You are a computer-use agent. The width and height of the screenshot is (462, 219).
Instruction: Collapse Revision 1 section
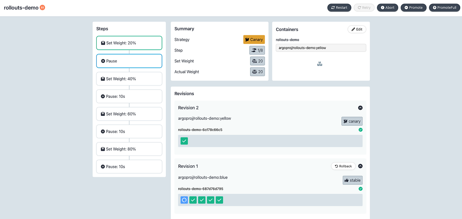coord(360,166)
